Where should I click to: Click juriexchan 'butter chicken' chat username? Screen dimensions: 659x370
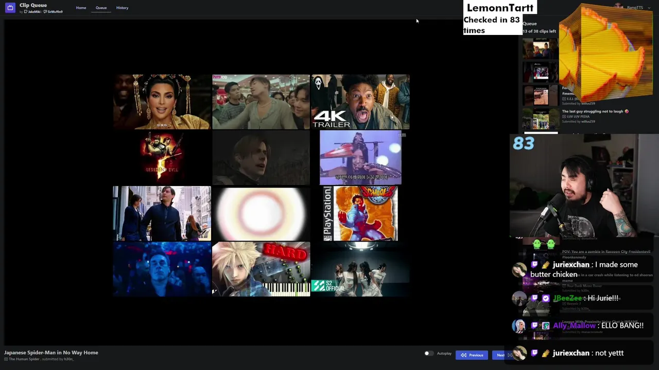tap(571, 265)
